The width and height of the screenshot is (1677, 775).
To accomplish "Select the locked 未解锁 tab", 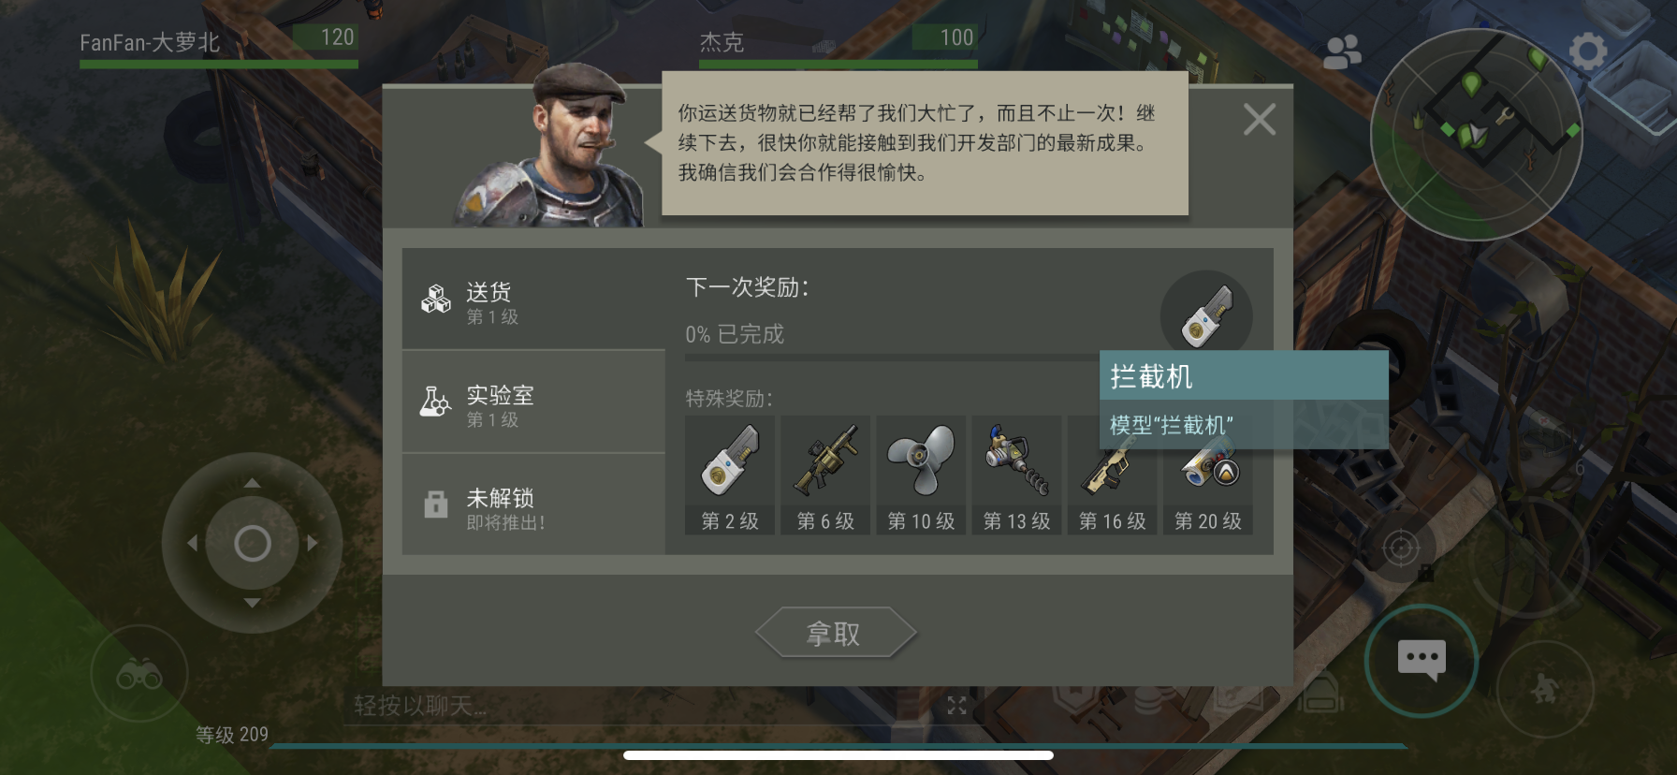I will [x=533, y=505].
